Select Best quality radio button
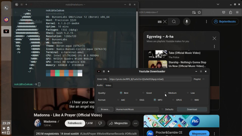The image size is (242, 136). tap(121, 93)
